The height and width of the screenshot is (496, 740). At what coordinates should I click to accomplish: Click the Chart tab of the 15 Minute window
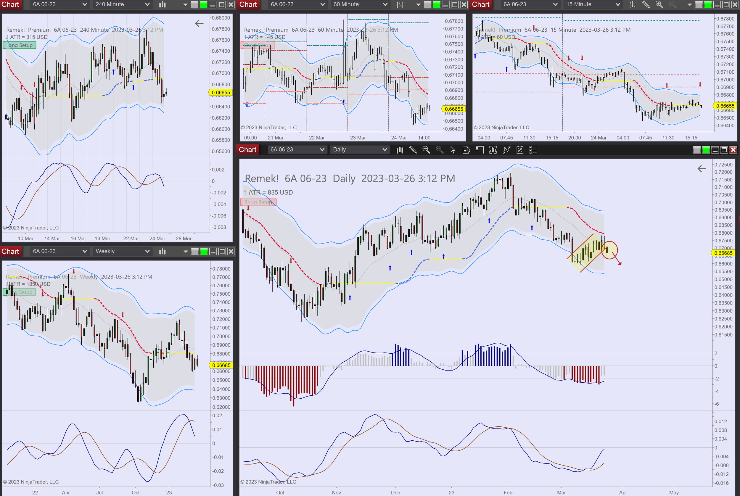(x=481, y=4)
